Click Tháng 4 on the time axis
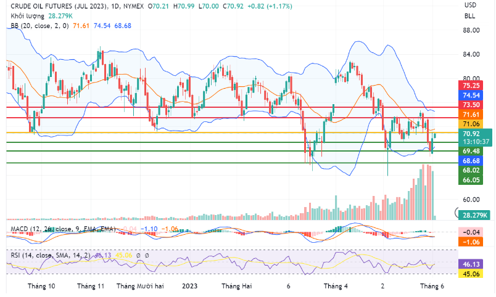 (x=336, y=287)
